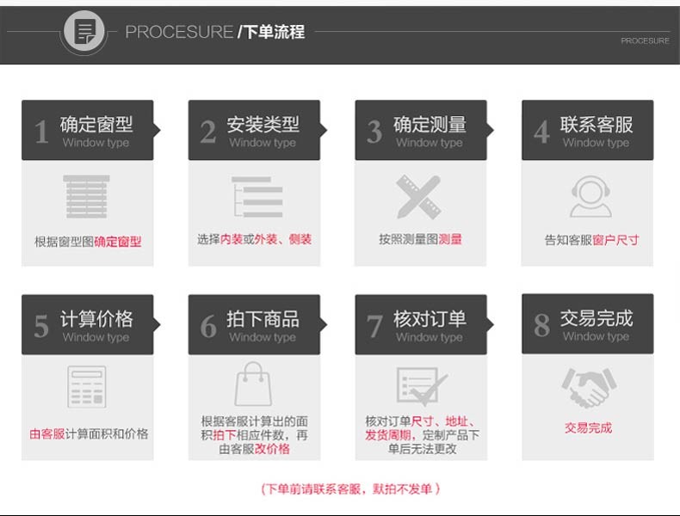Click the text 按照测量图测量

pos(420,239)
